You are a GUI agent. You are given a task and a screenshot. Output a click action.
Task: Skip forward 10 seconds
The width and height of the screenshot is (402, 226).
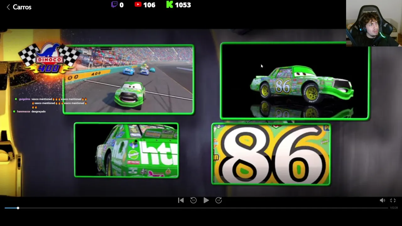tap(219, 200)
